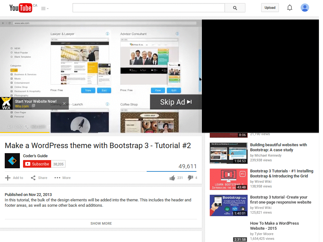Click the yellow ad progress bar
This screenshot has width=323, height=242.
point(25,132)
